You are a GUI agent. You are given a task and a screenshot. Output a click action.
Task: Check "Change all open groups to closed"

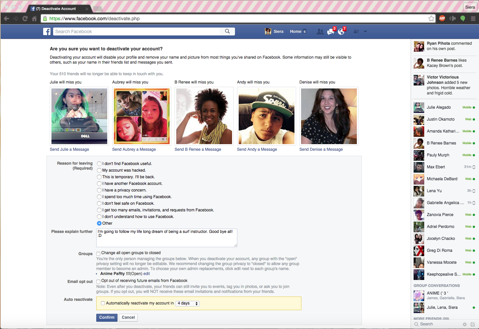pyautogui.click(x=98, y=253)
